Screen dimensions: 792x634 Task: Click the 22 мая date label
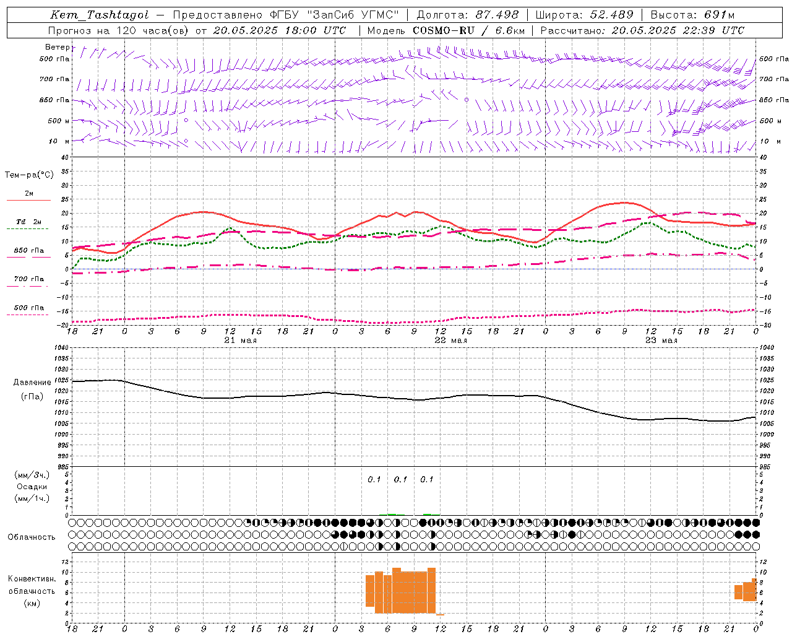click(451, 341)
